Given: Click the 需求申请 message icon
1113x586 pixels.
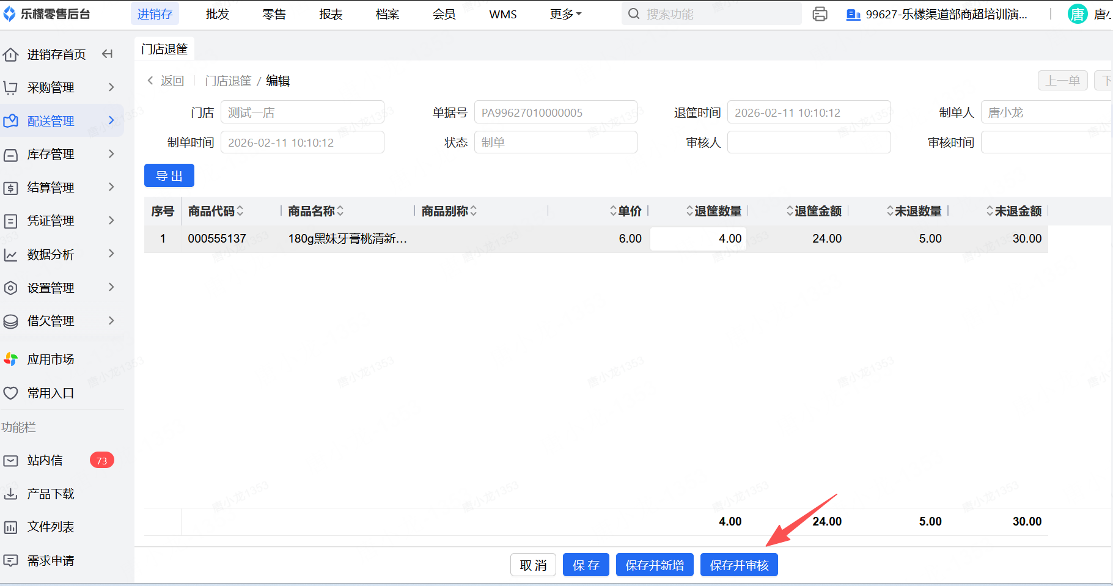Looking at the screenshot, I should click(x=10, y=560).
